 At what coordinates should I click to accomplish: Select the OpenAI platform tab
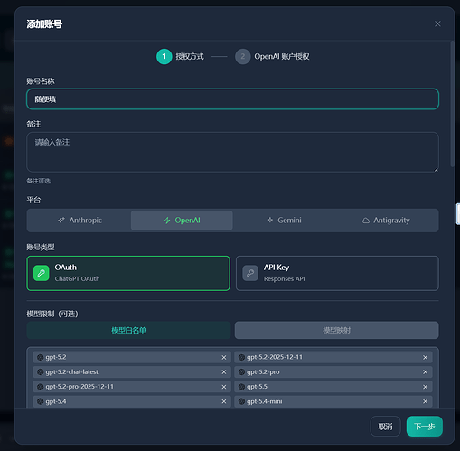182,221
